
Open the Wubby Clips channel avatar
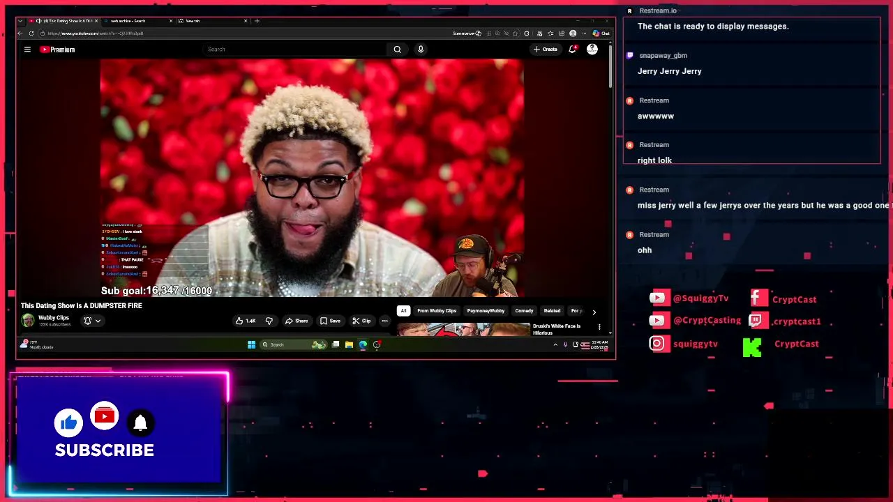[x=27, y=320]
